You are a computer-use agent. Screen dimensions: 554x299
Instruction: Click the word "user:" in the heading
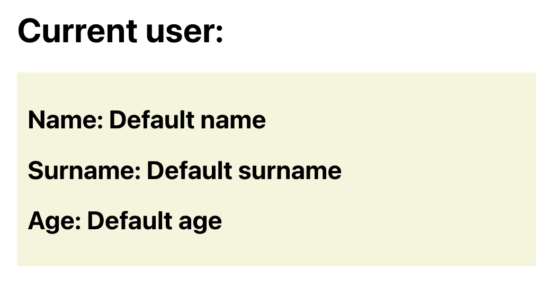pyautogui.click(x=184, y=31)
